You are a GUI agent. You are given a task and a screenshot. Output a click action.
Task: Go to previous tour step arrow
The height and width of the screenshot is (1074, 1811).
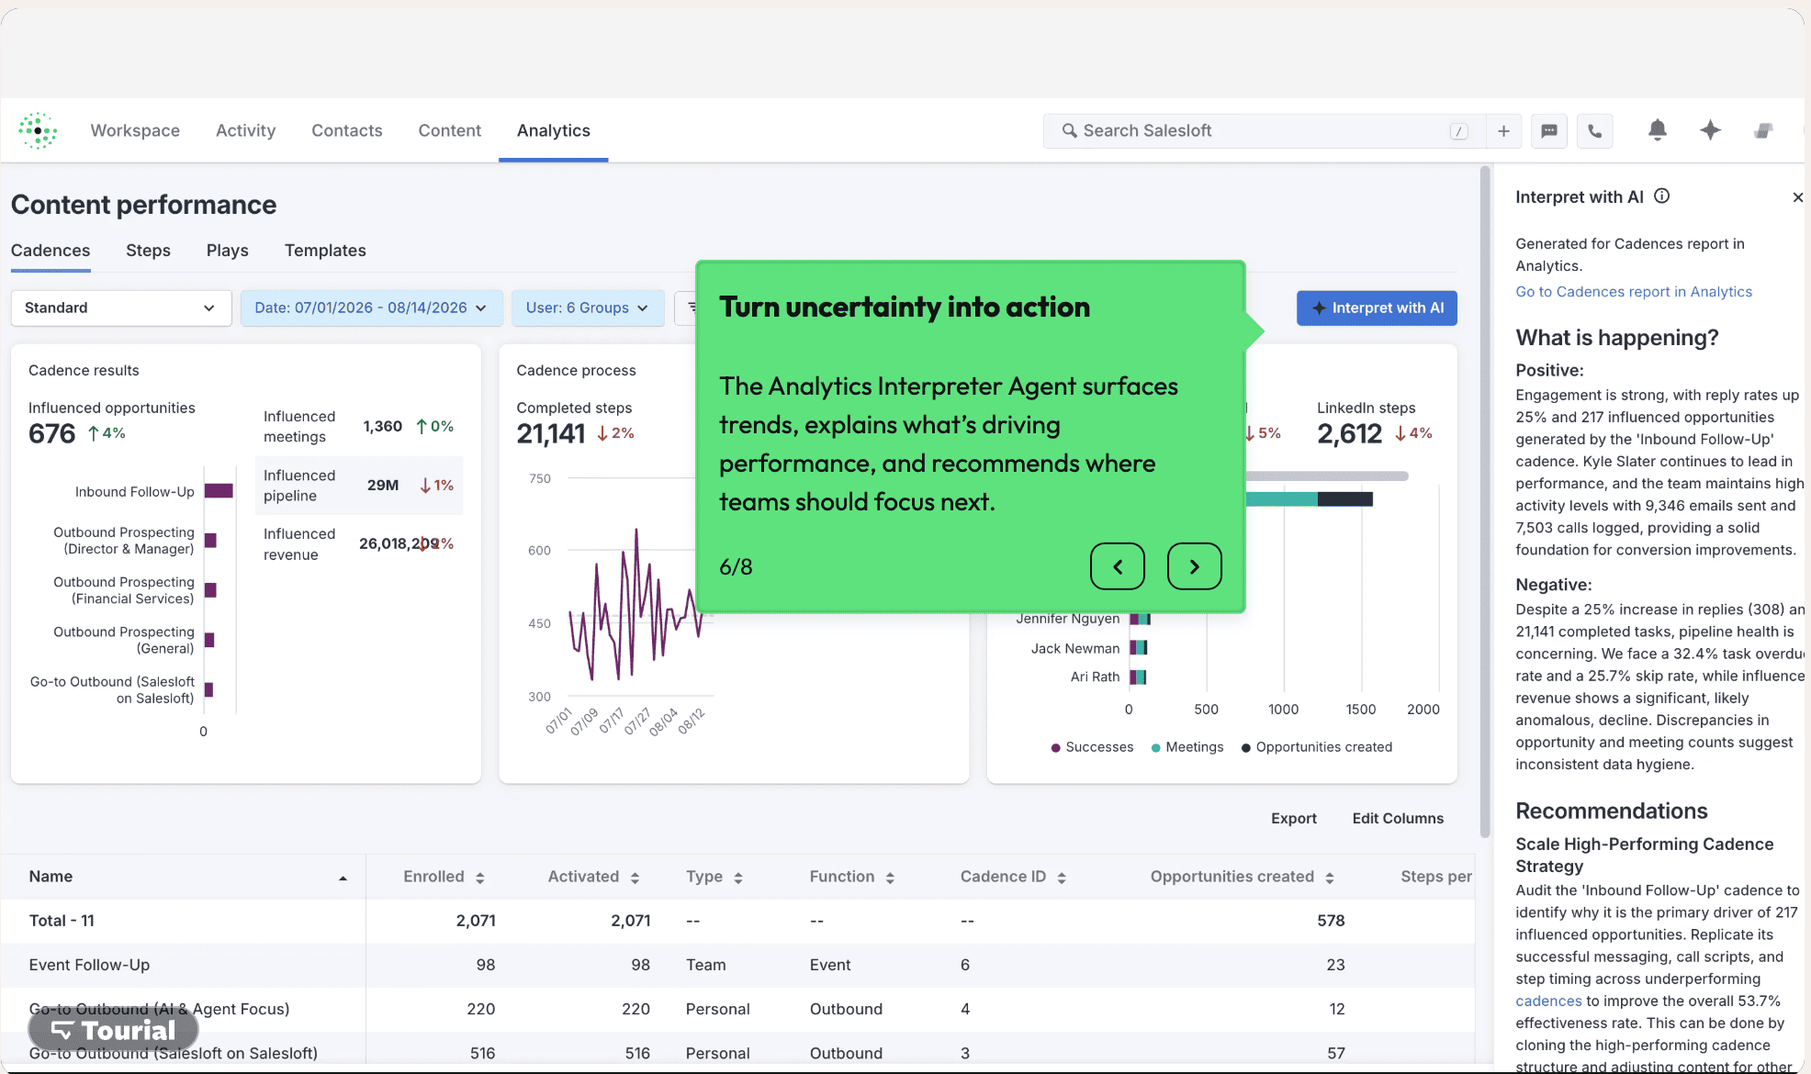(x=1118, y=566)
